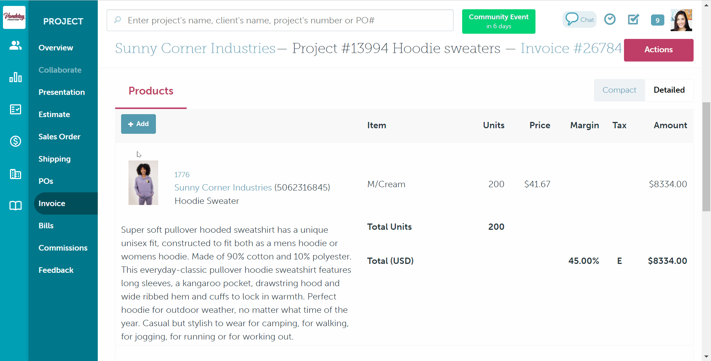Click the checklist sidebar icon

coord(15,109)
